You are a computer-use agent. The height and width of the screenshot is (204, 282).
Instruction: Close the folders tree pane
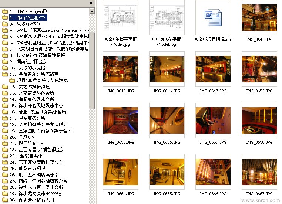coord(91,3)
